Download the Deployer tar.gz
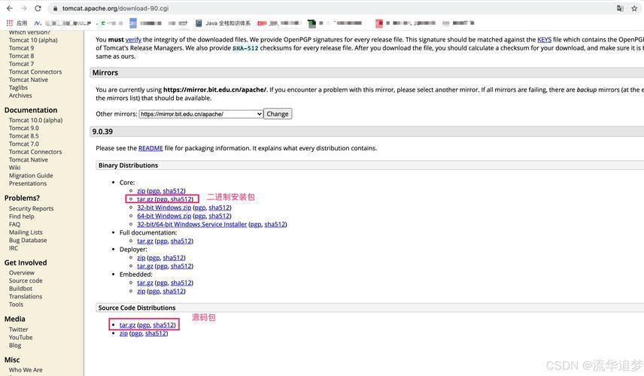 pos(145,266)
